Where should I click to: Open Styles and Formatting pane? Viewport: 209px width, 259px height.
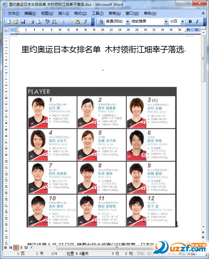[101, 21]
